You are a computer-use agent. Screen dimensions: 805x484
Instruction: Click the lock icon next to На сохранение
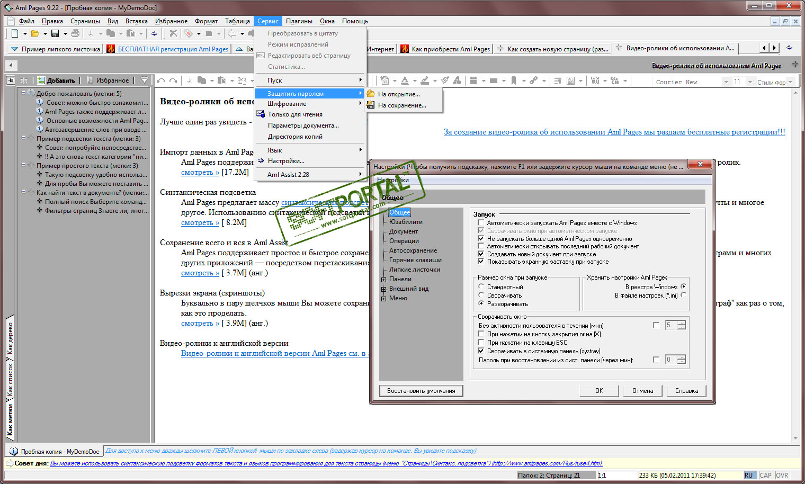point(371,105)
